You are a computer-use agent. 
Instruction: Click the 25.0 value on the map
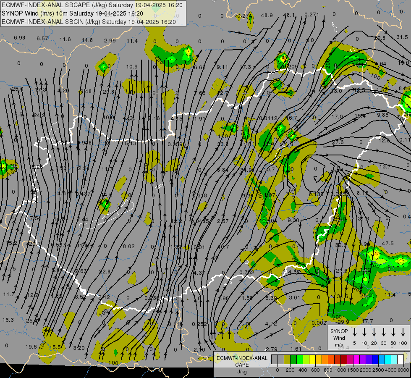coord(17,89)
